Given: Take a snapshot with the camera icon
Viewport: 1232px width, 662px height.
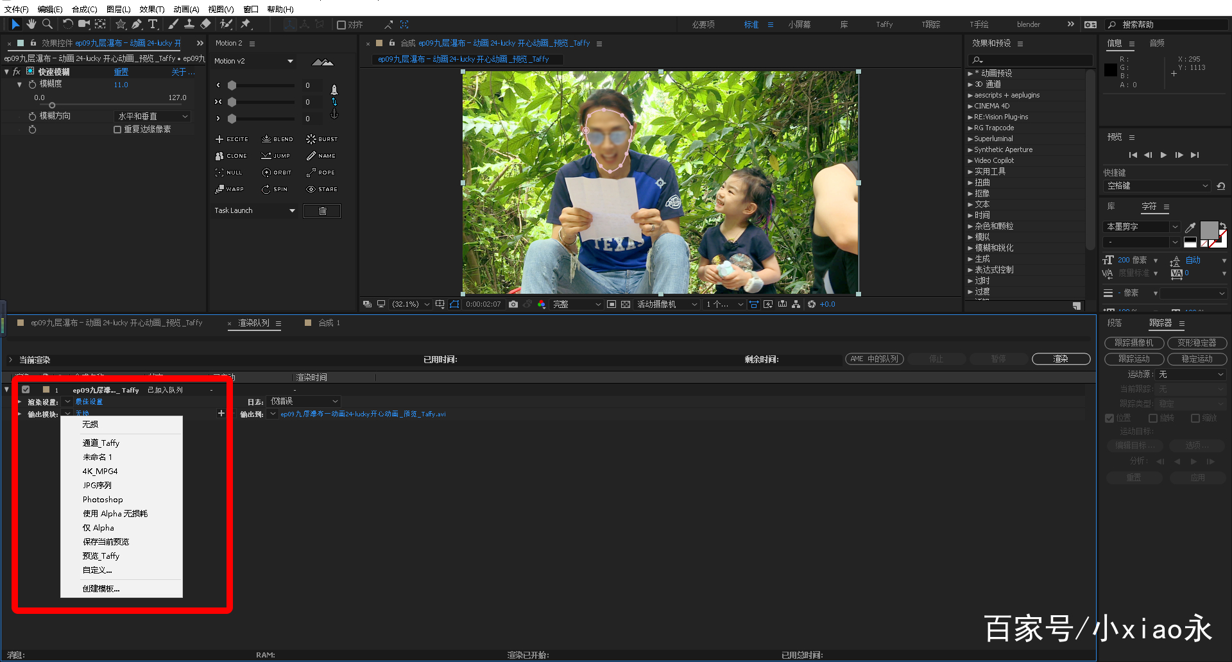Looking at the screenshot, I should pyautogui.click(x=513, y=303).
